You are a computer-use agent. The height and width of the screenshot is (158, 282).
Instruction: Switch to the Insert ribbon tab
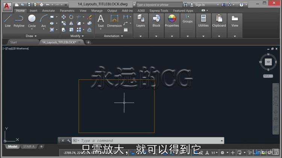click(33, 11)
